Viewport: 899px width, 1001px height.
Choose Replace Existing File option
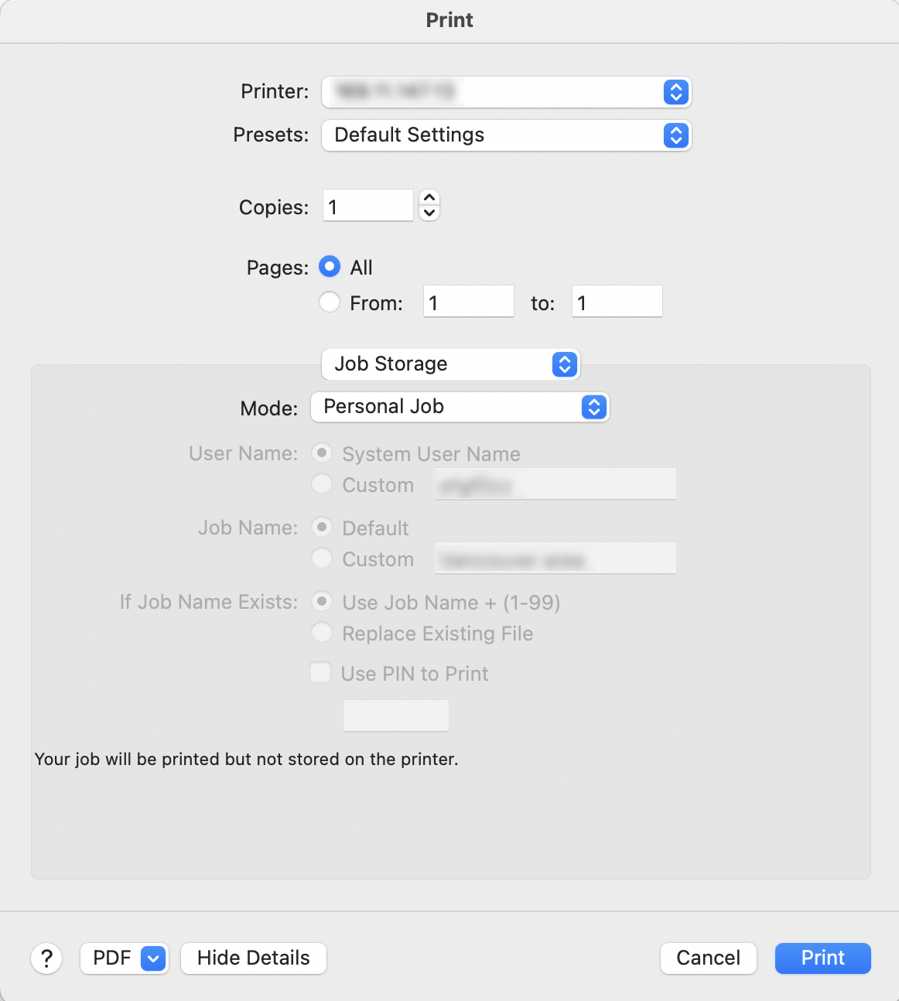pos(322,633)
